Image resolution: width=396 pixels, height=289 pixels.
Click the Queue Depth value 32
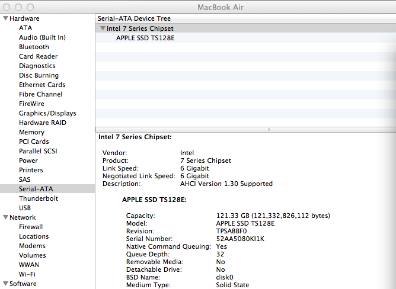(220, 254)
